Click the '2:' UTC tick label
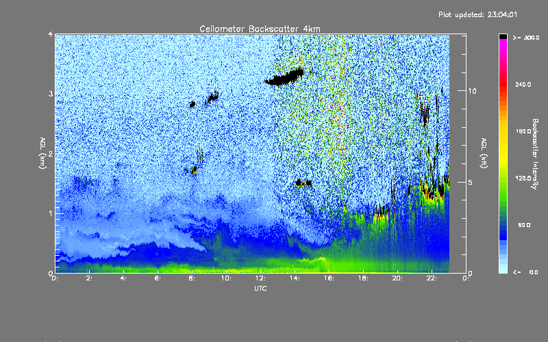The width and height of the screenshot is (548, 342). click(x=90, y=278)
